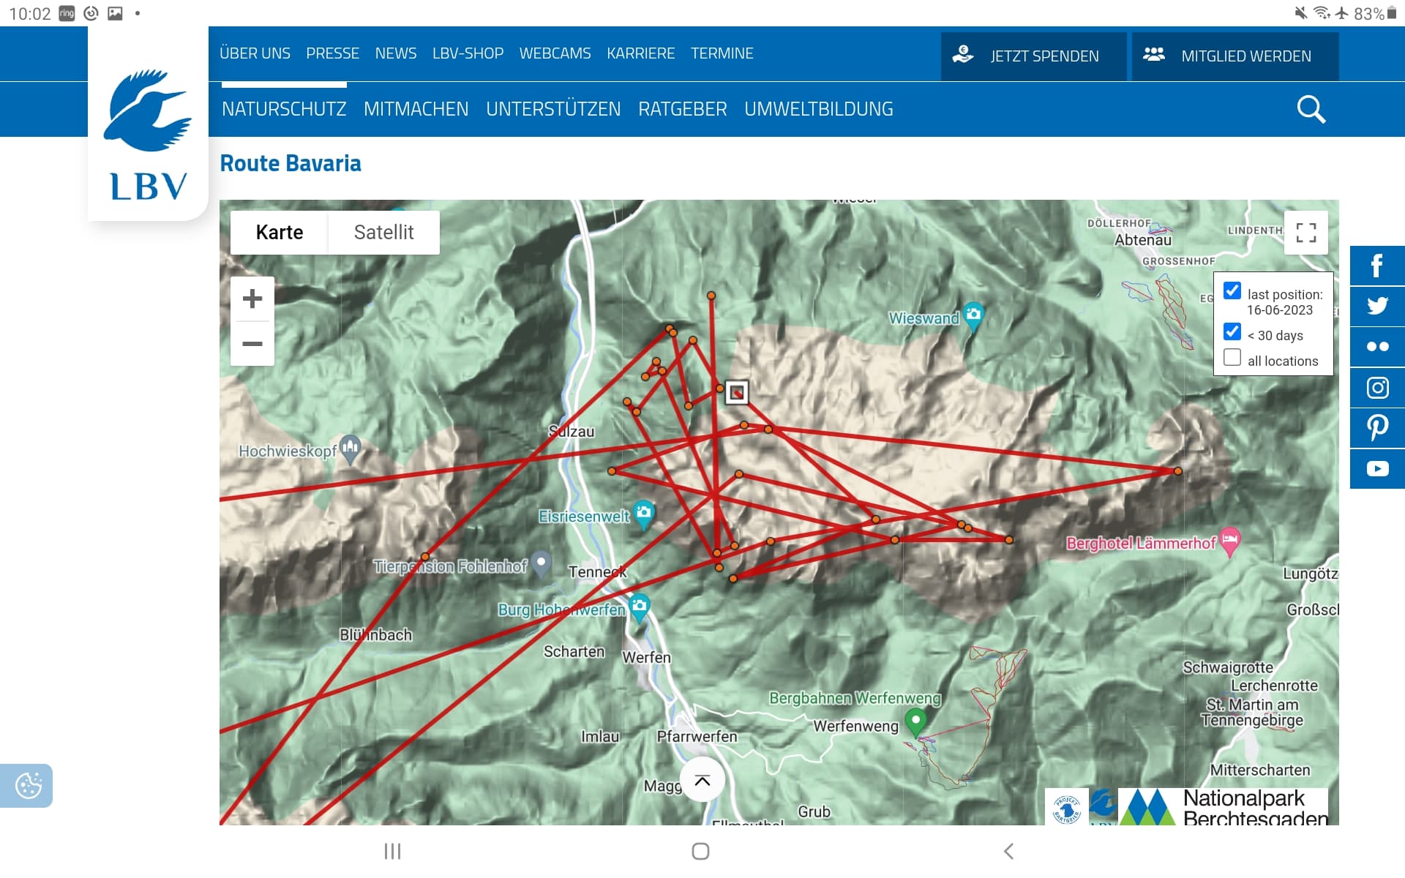Image resolution: width=1405 pixels, height=878 pixels.
Task: Open LBV YouTube channel
Action: tap(1377, 469)
